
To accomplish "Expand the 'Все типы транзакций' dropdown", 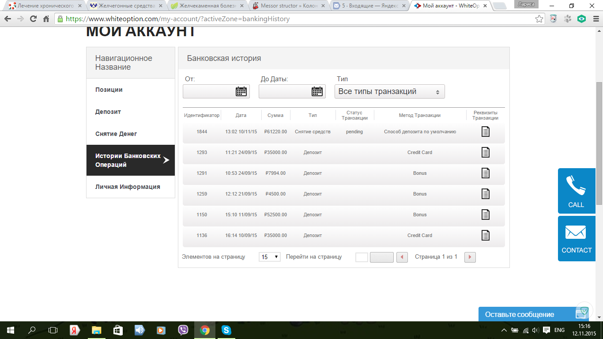I will (389, 91).
